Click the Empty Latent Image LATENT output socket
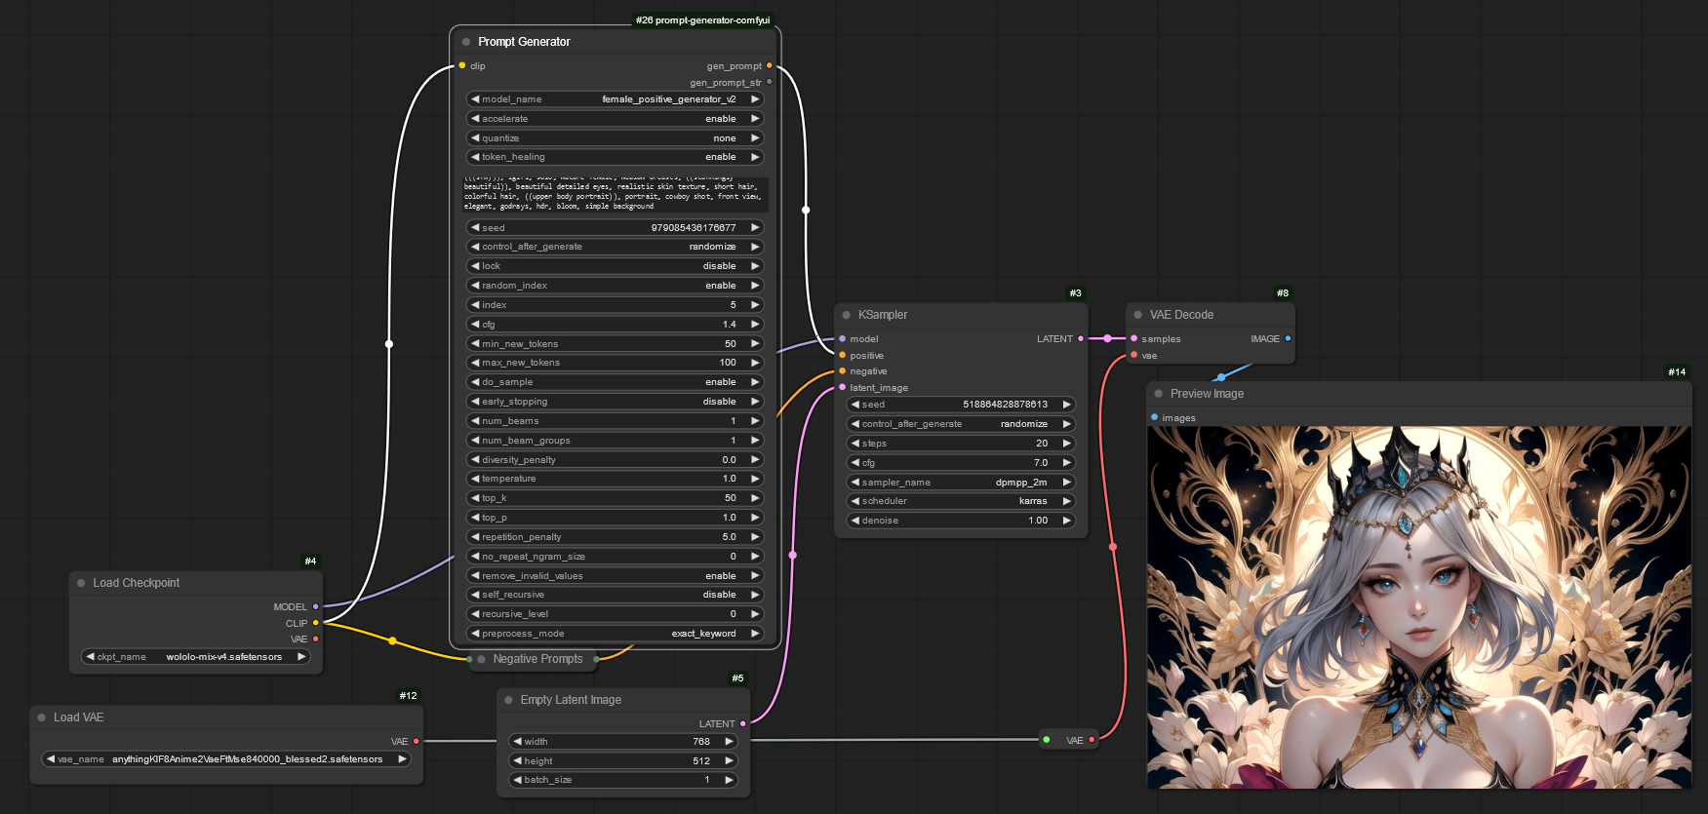The height and width of the screenshot is (814, 1708). (x=743, y=723)
